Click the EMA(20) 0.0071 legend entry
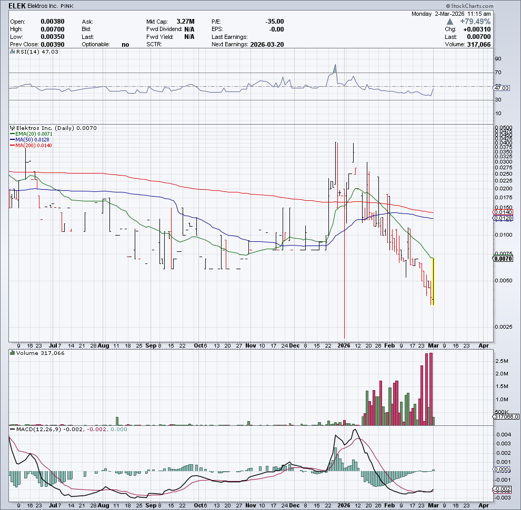 pos(31,134)
